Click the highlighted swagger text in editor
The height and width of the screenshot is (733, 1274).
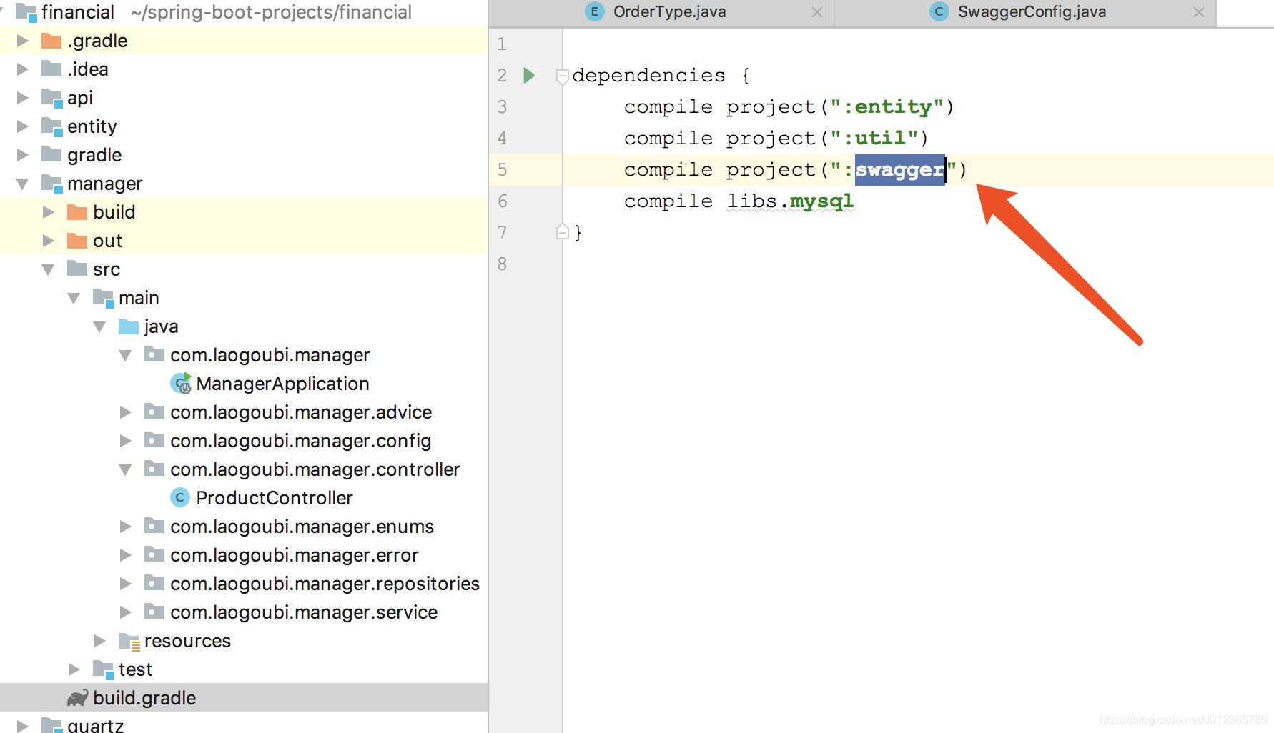(x=900, y=169)
